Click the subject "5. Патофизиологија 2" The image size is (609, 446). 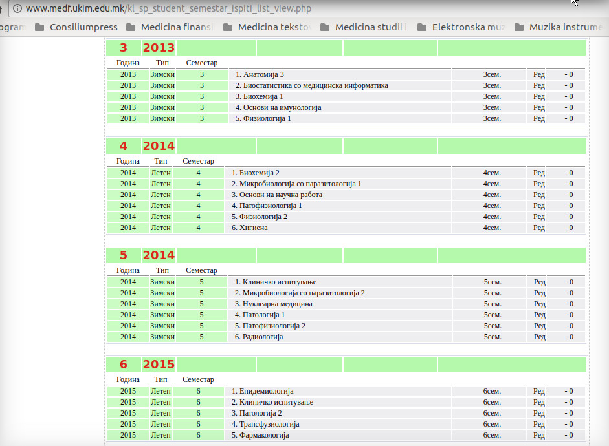pyautogui.click(x=270, y=326)
